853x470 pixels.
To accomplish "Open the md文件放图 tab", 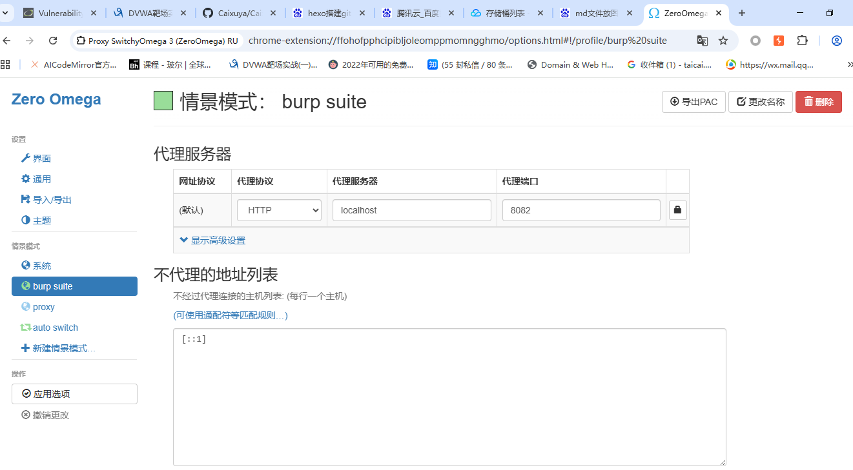I will point(597,13).
